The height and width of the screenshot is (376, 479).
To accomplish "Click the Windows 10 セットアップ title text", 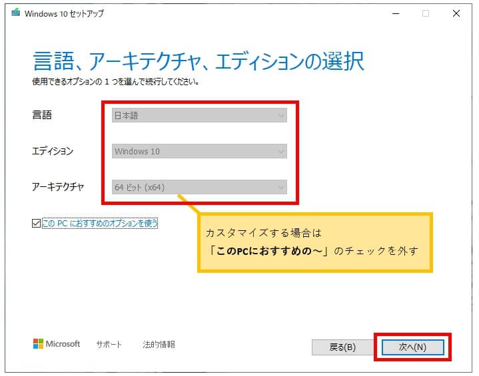I will [x=64, y=14].
